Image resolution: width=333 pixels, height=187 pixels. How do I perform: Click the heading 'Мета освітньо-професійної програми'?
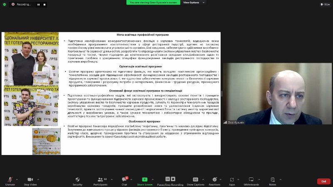pyautogui.click(x=143, y=35)
